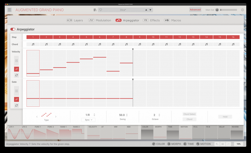Select the REVERB macro slot

[237, 132]
